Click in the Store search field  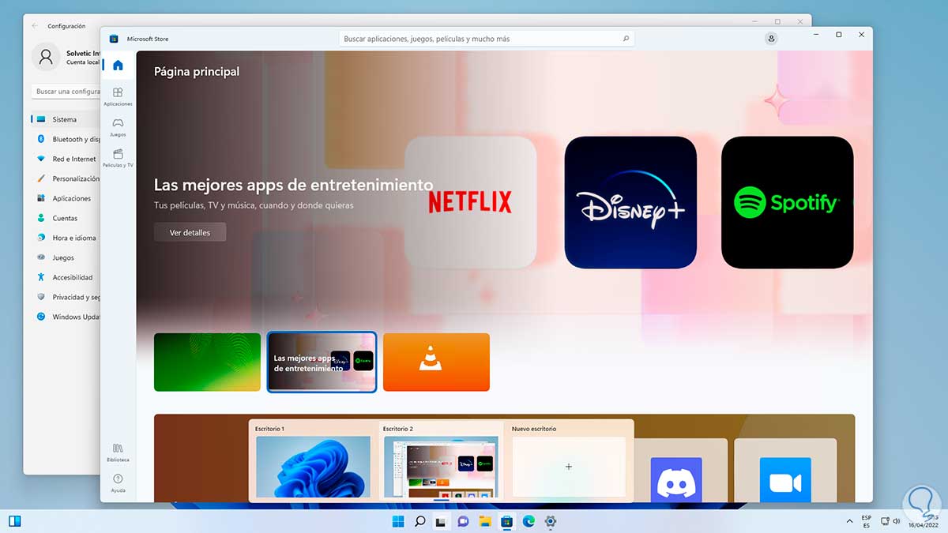click(x=487, y=39)
